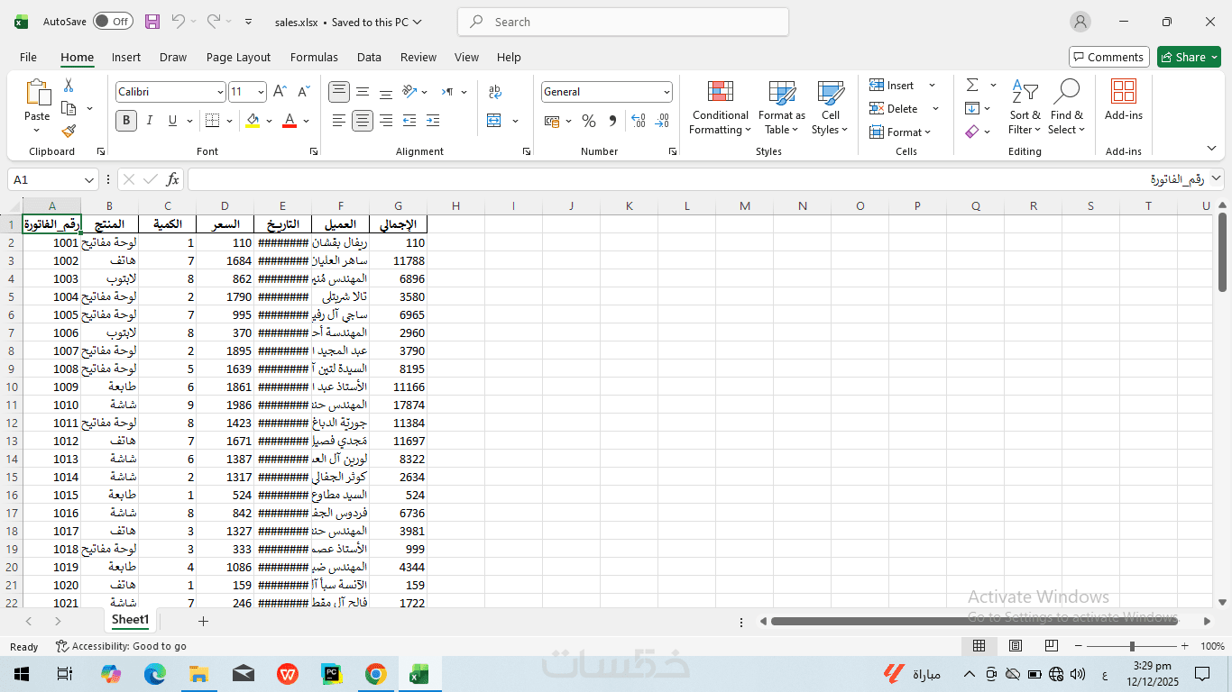Click the Undo arrow icon
Viewport: 1232px width, 692px height.
(x=179, y=22)
